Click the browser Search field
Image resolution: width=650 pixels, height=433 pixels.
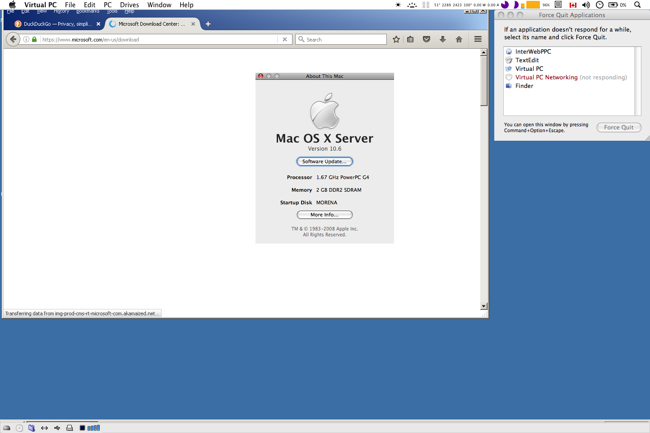click(x=341, y=39)
